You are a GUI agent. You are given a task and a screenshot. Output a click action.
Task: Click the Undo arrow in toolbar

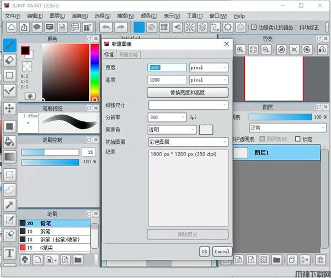click(x=106, y=27)
